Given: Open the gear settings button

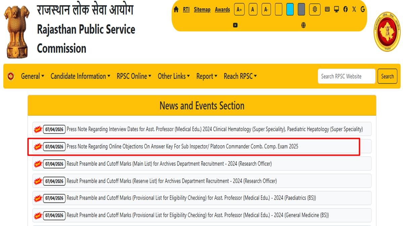Looking at the screenshot, I should [x=315, y=9].
